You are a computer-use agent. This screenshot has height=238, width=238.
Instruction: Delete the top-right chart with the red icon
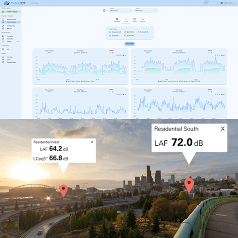[211, 53]
